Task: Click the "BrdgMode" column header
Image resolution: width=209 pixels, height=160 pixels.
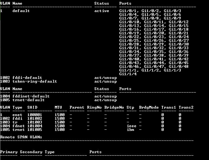Action: [x=149, y=107]
